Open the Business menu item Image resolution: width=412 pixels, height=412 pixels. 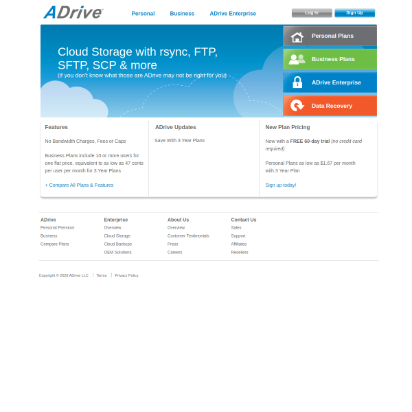tap(182, 14)
